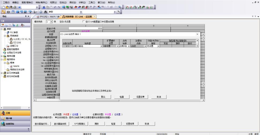This screenshot has height=135, width=260.
Task: Click the binoculars search icon
Action: point(46,12)
